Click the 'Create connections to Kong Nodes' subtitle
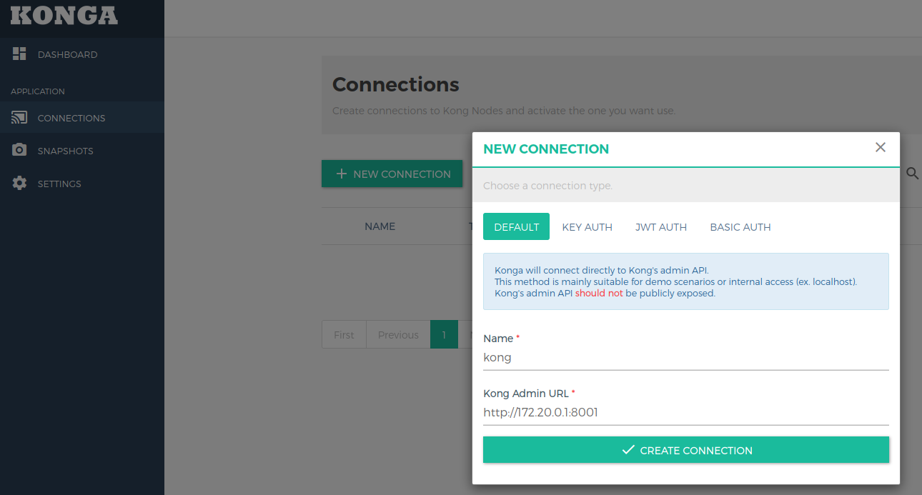This screenshot has width=922, height=495. click(x=504, y=111)
